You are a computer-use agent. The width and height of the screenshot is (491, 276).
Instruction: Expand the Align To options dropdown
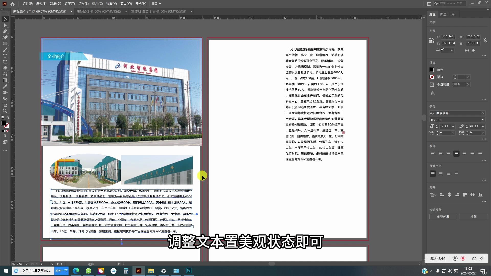(x=433, y=195)
